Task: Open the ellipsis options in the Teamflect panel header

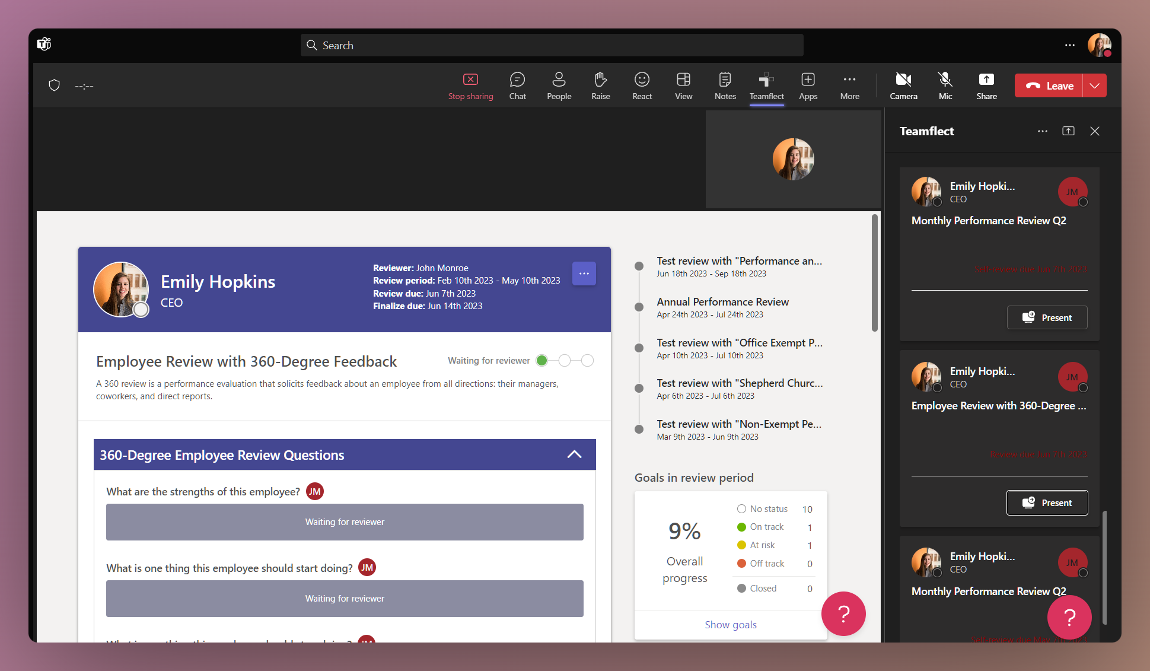Action: tap(1042, 131)
